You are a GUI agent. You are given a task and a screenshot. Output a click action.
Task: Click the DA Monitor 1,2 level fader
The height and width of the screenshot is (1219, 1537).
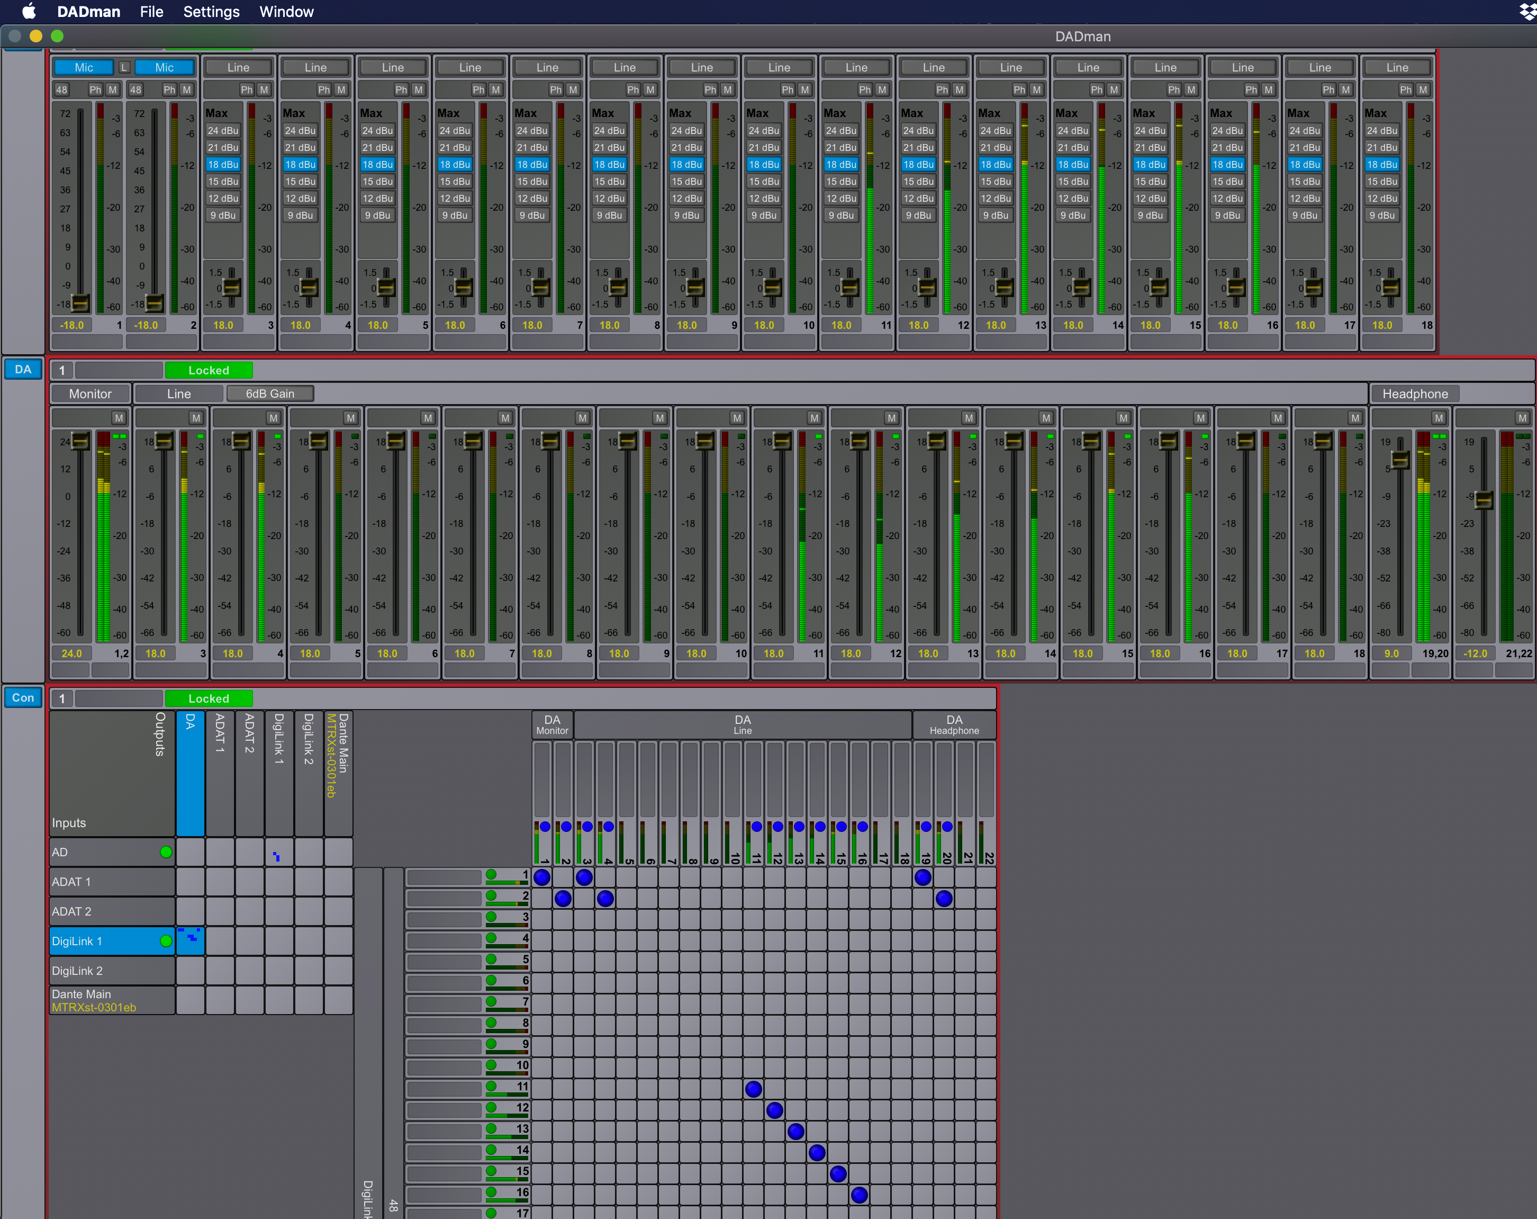(x=80, y=441)
